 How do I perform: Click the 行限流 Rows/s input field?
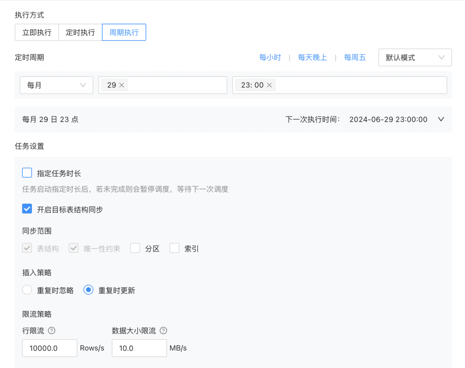[x=49, y=348]
